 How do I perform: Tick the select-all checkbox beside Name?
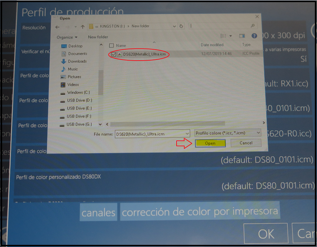point(112,45)
